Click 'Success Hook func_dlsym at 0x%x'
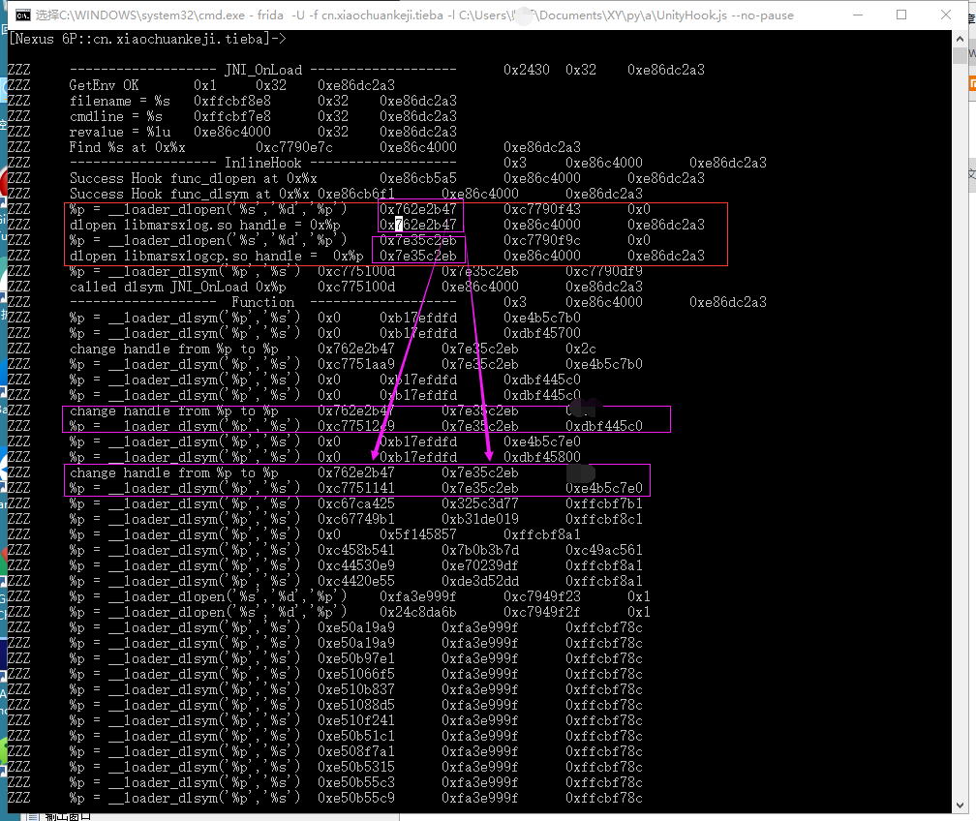The height and width of the screenshot is (821, 976). (189, 195)
